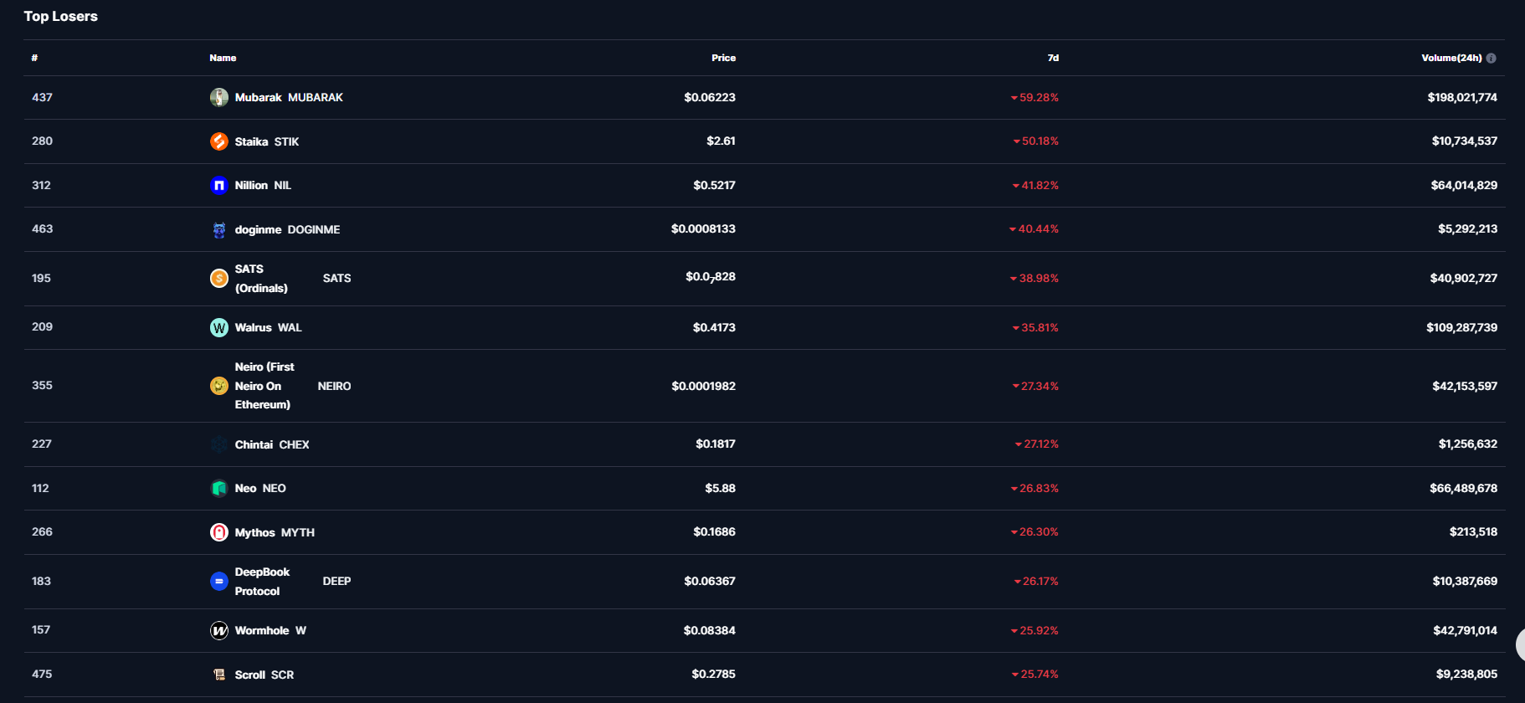1525x703 pixels.
Task: Click the Volume(24h) column header
Action: [x=1451, y=59]
